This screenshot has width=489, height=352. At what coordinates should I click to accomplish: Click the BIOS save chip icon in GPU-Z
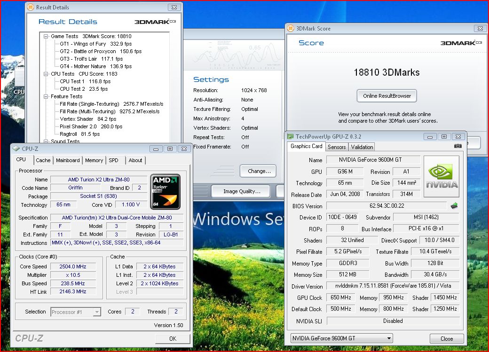[454, 205]
